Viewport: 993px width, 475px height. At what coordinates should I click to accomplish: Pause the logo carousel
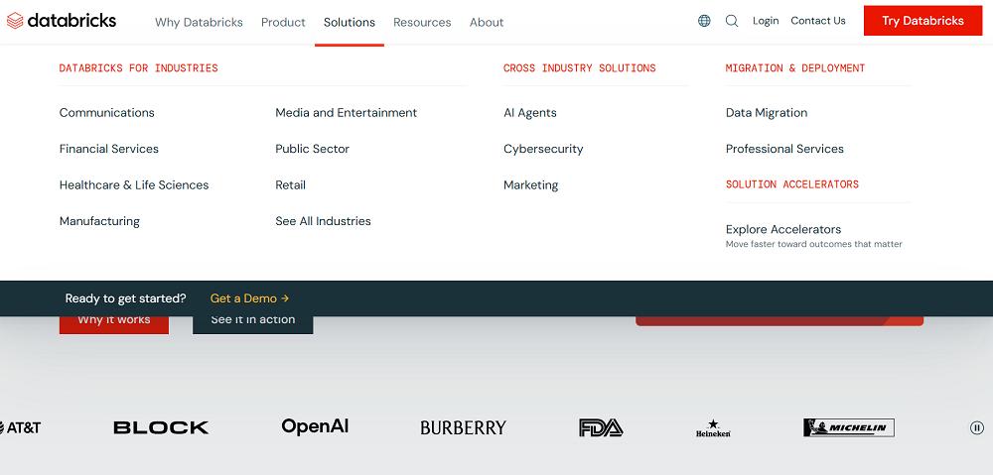coord(976,427)
